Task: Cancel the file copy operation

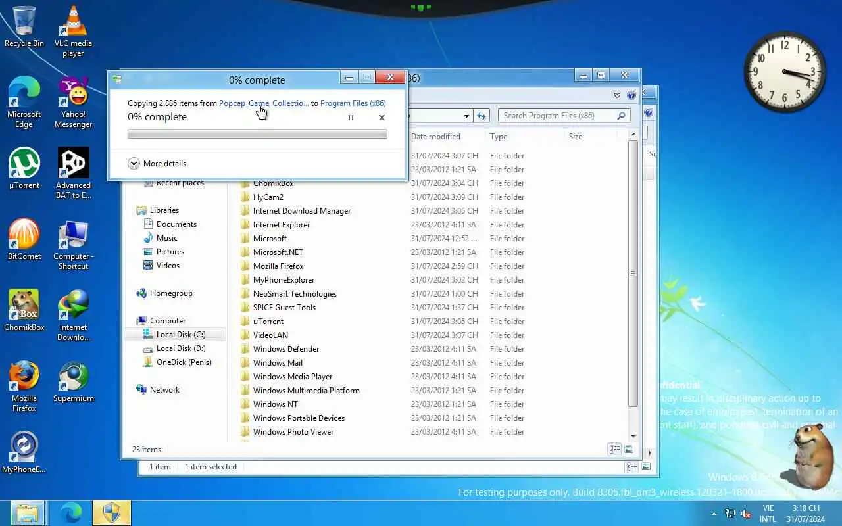Action: (382, 118)
